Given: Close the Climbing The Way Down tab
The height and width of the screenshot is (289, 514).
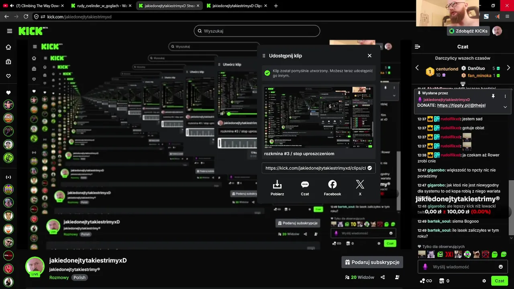Looking at the screenshot, I should 62,6.
